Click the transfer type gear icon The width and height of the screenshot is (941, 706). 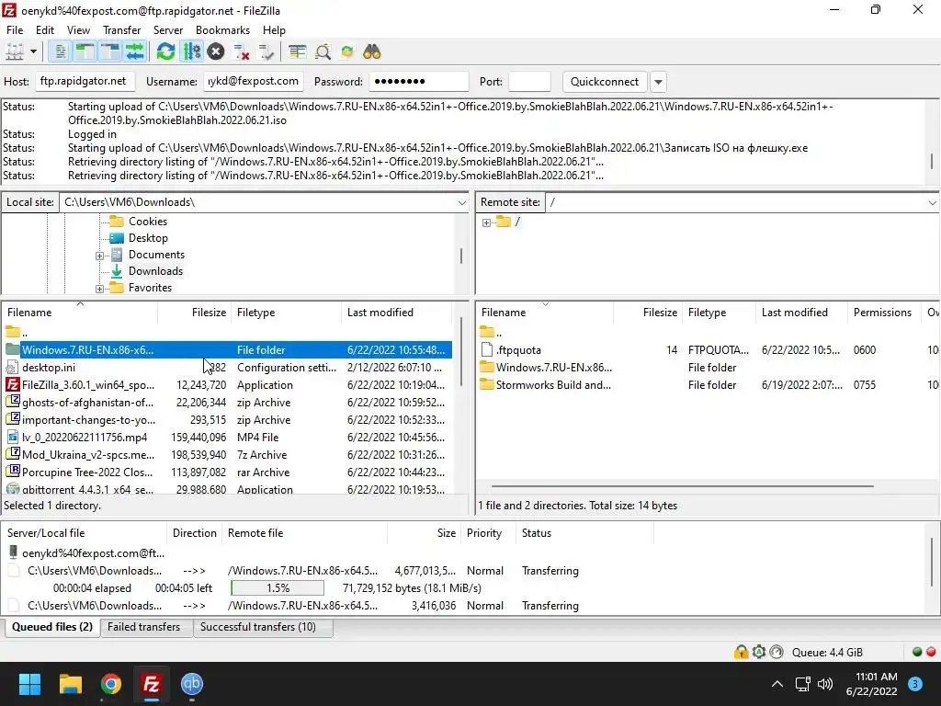pyautogui.click(x=758, y=652)
